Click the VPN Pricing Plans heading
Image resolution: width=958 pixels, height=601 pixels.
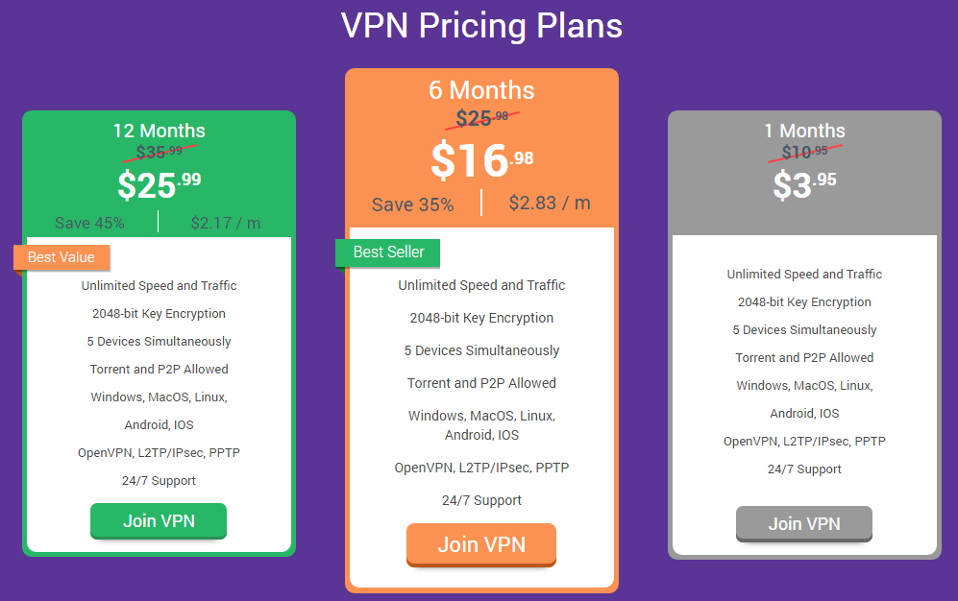click(x=481, y=26)
